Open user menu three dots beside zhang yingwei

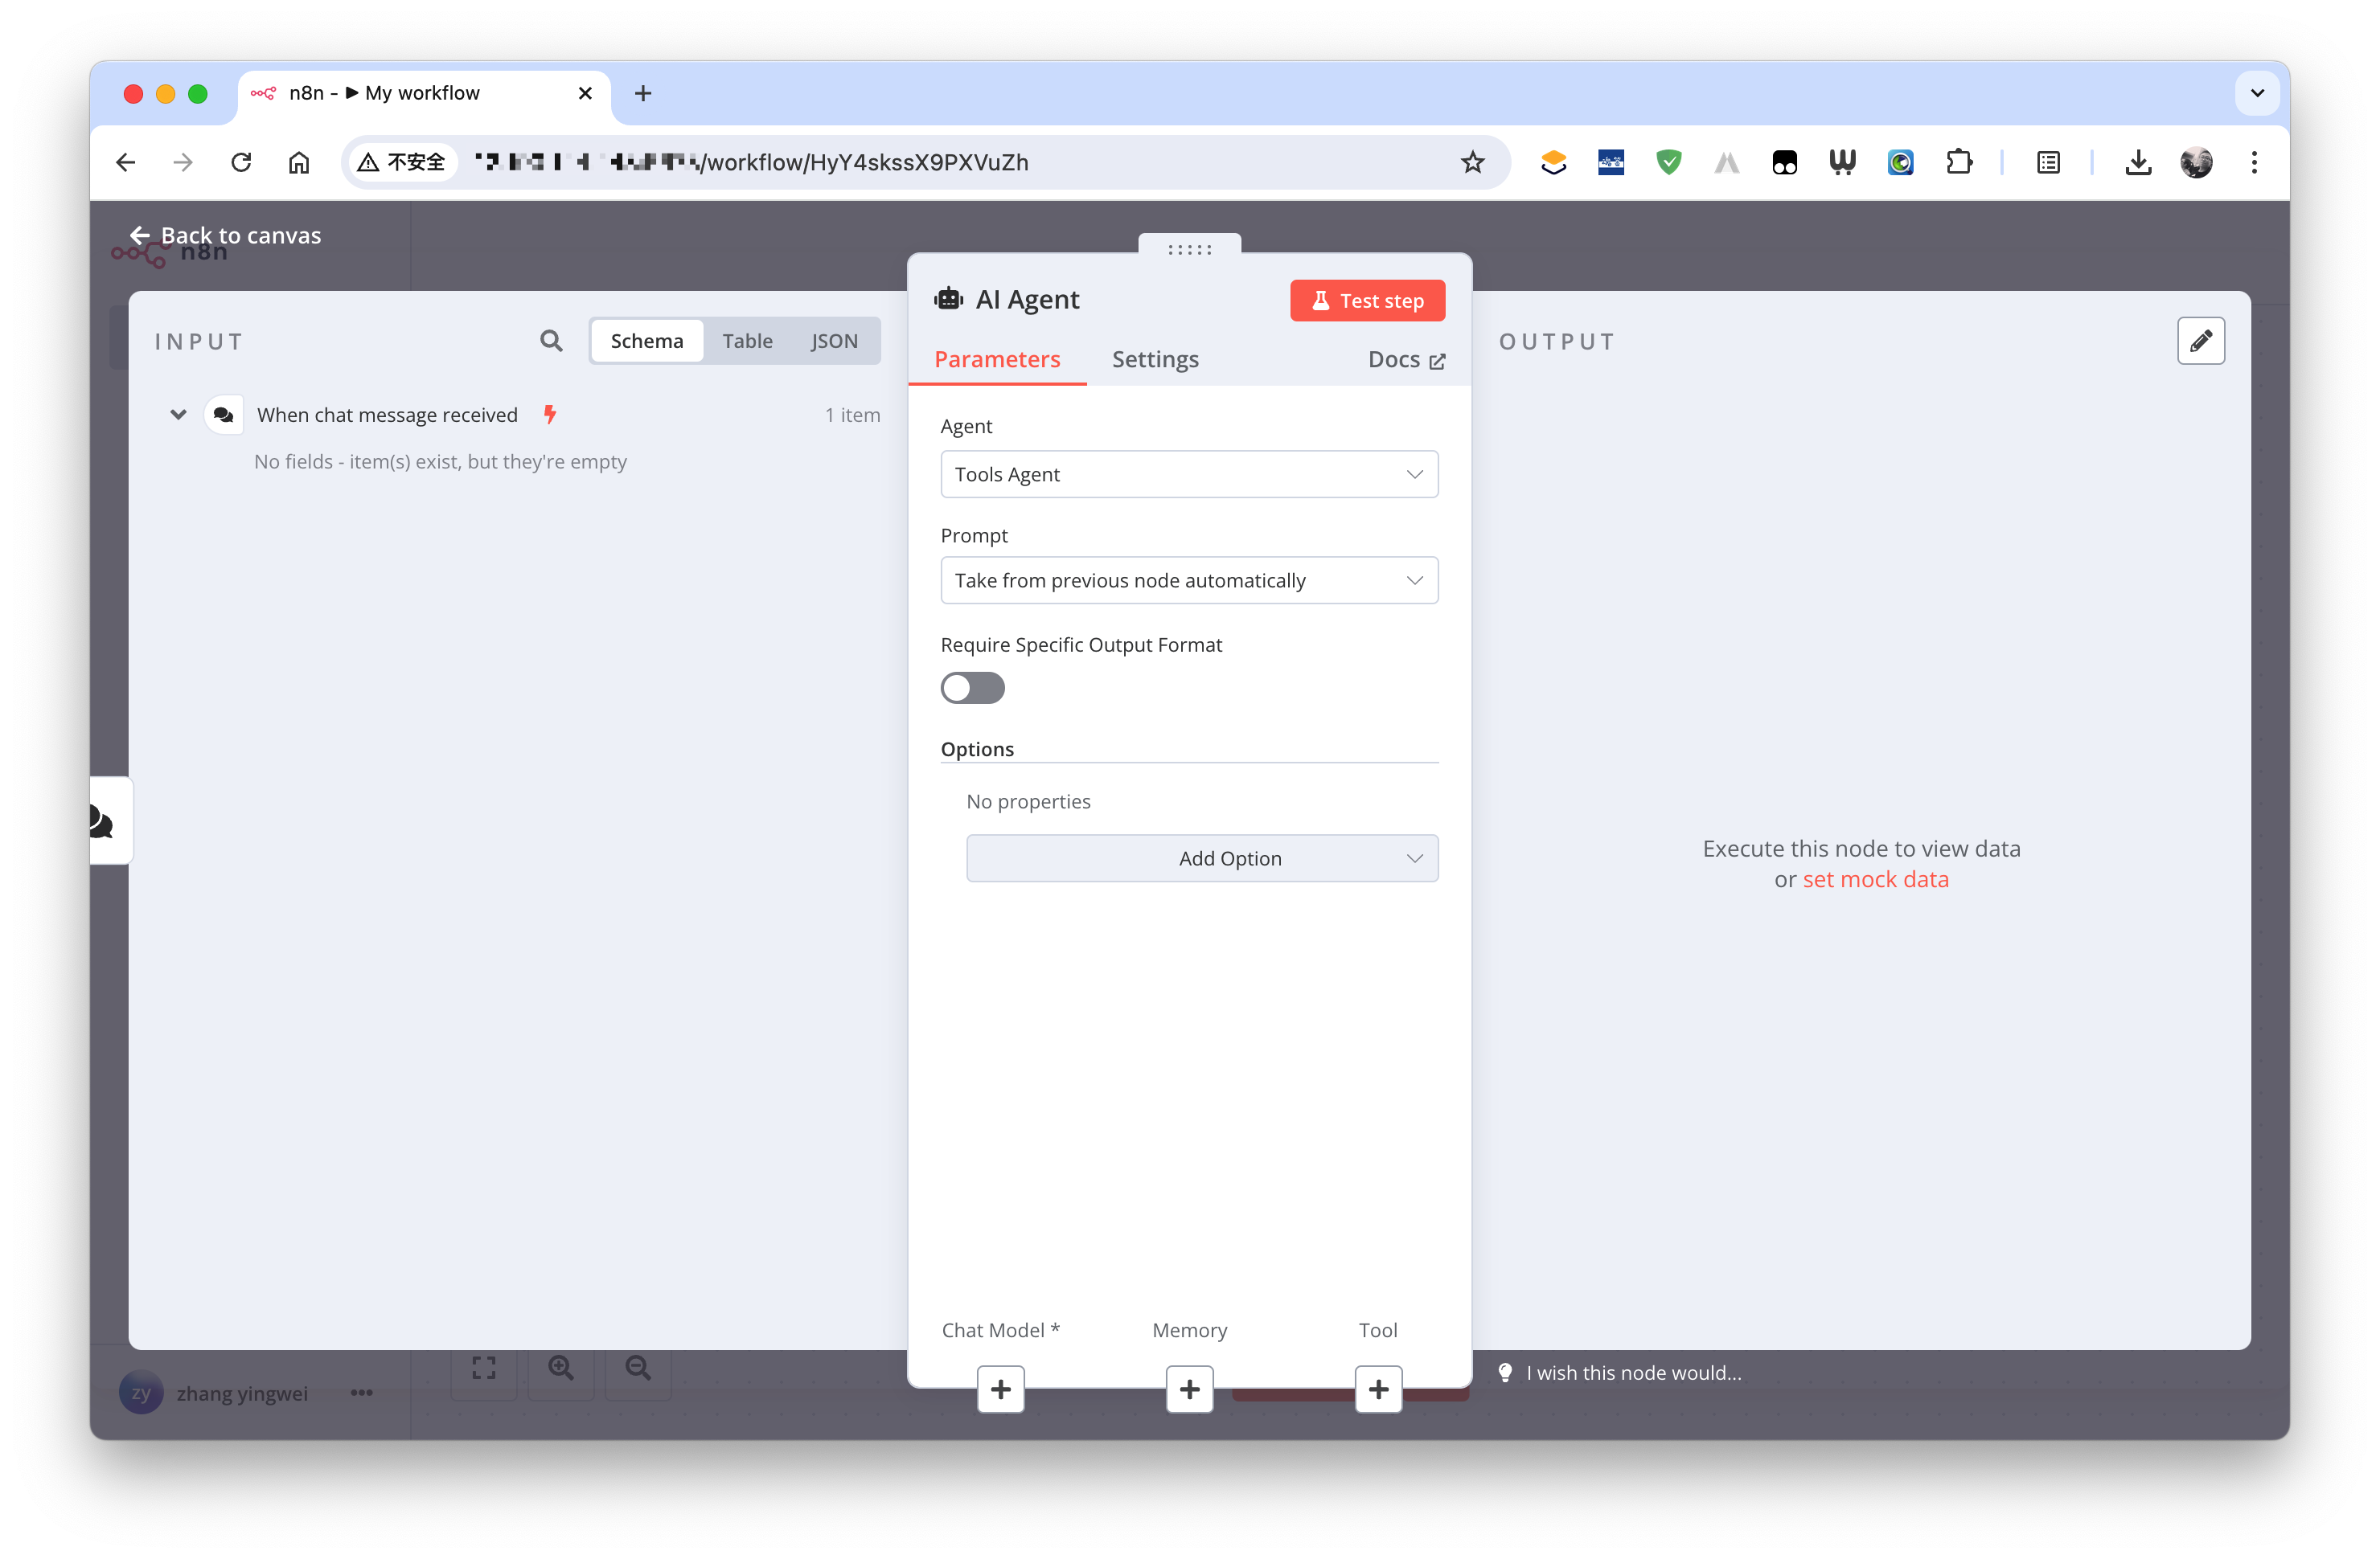[x=362, y=1392]
